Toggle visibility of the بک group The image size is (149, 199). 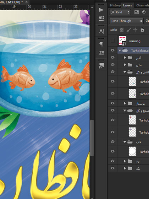tap(112, 168)
